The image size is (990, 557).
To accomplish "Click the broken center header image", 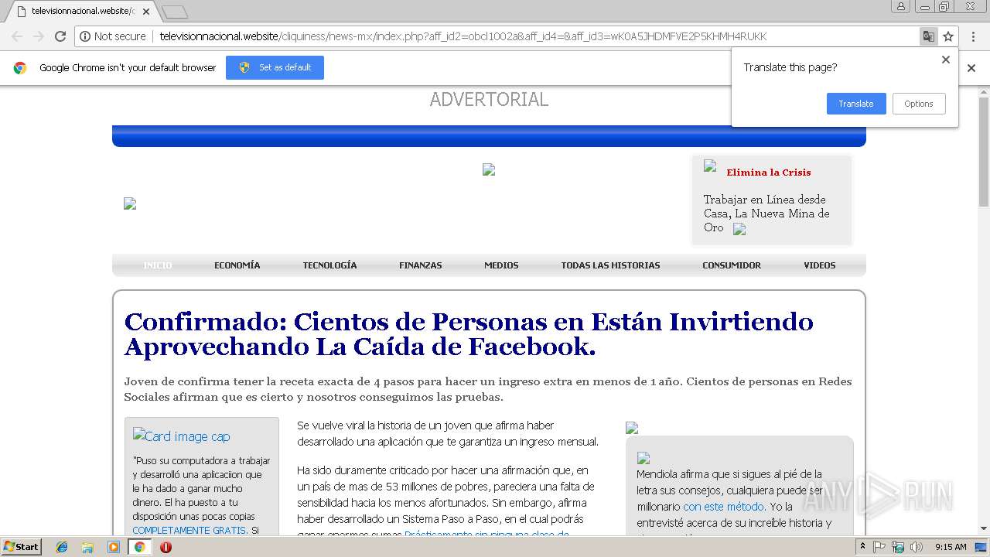I will pos(489,169).
